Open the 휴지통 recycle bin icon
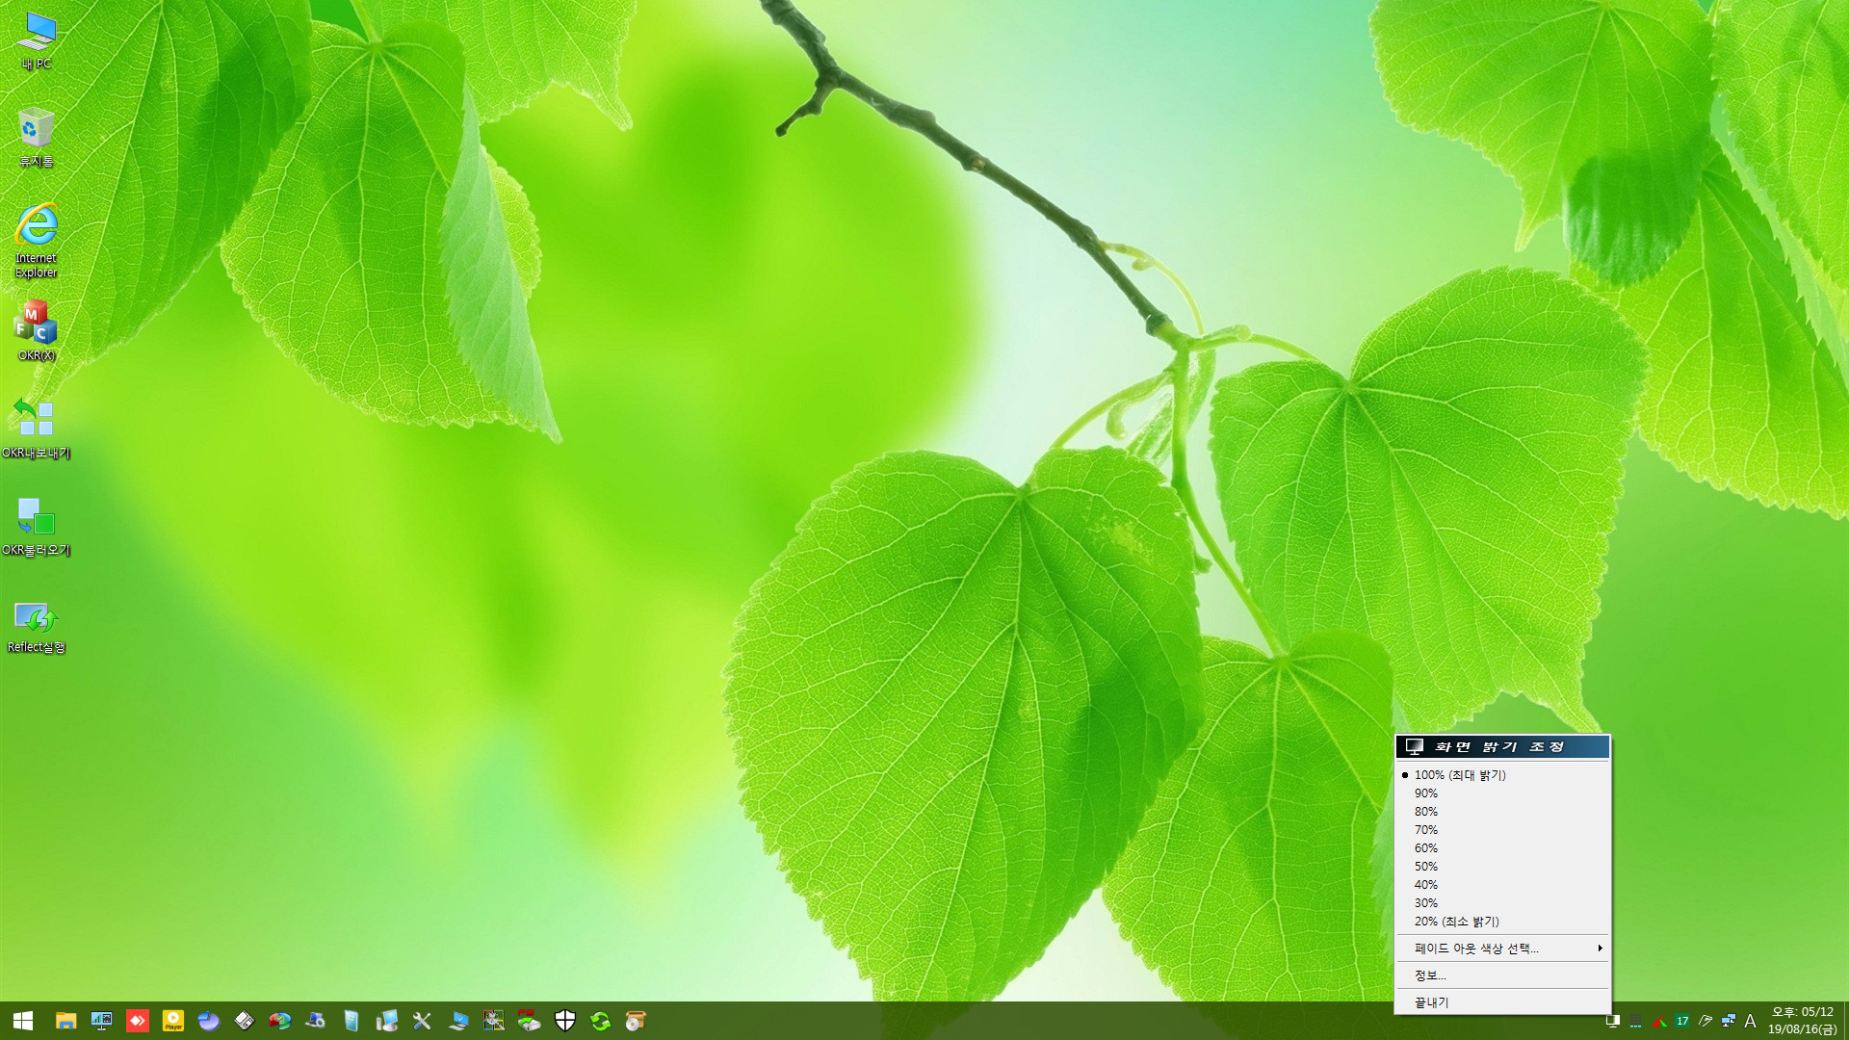The width and height of the screenshot is (1849, 1040). point(37,137)
